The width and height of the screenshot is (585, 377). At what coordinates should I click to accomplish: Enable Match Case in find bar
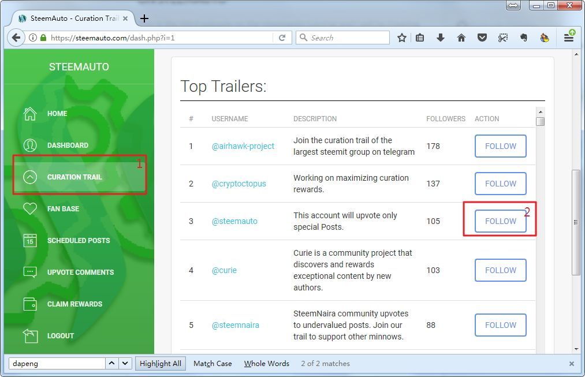(x=213, y=364)
